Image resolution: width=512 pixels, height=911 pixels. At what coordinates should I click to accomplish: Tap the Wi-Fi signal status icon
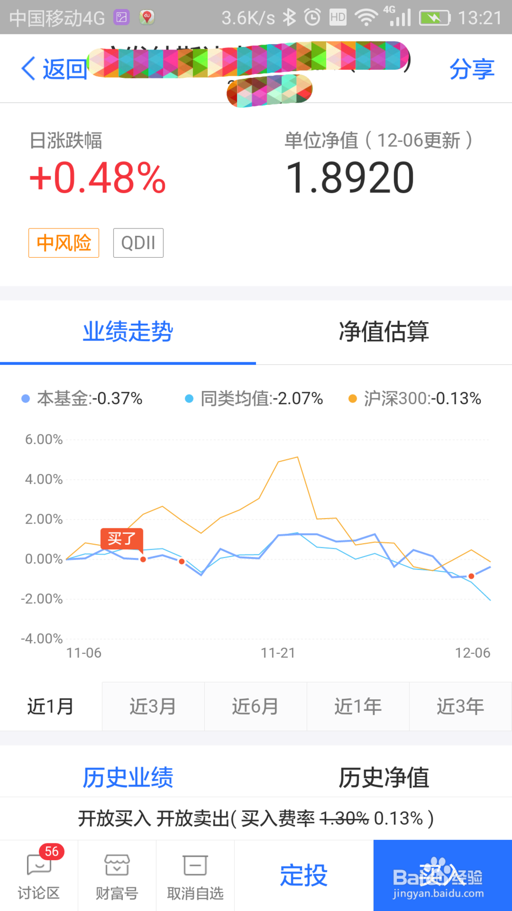[x=366, y=18]
